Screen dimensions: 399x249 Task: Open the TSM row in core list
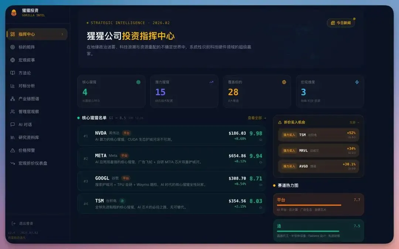pos(171,204)
